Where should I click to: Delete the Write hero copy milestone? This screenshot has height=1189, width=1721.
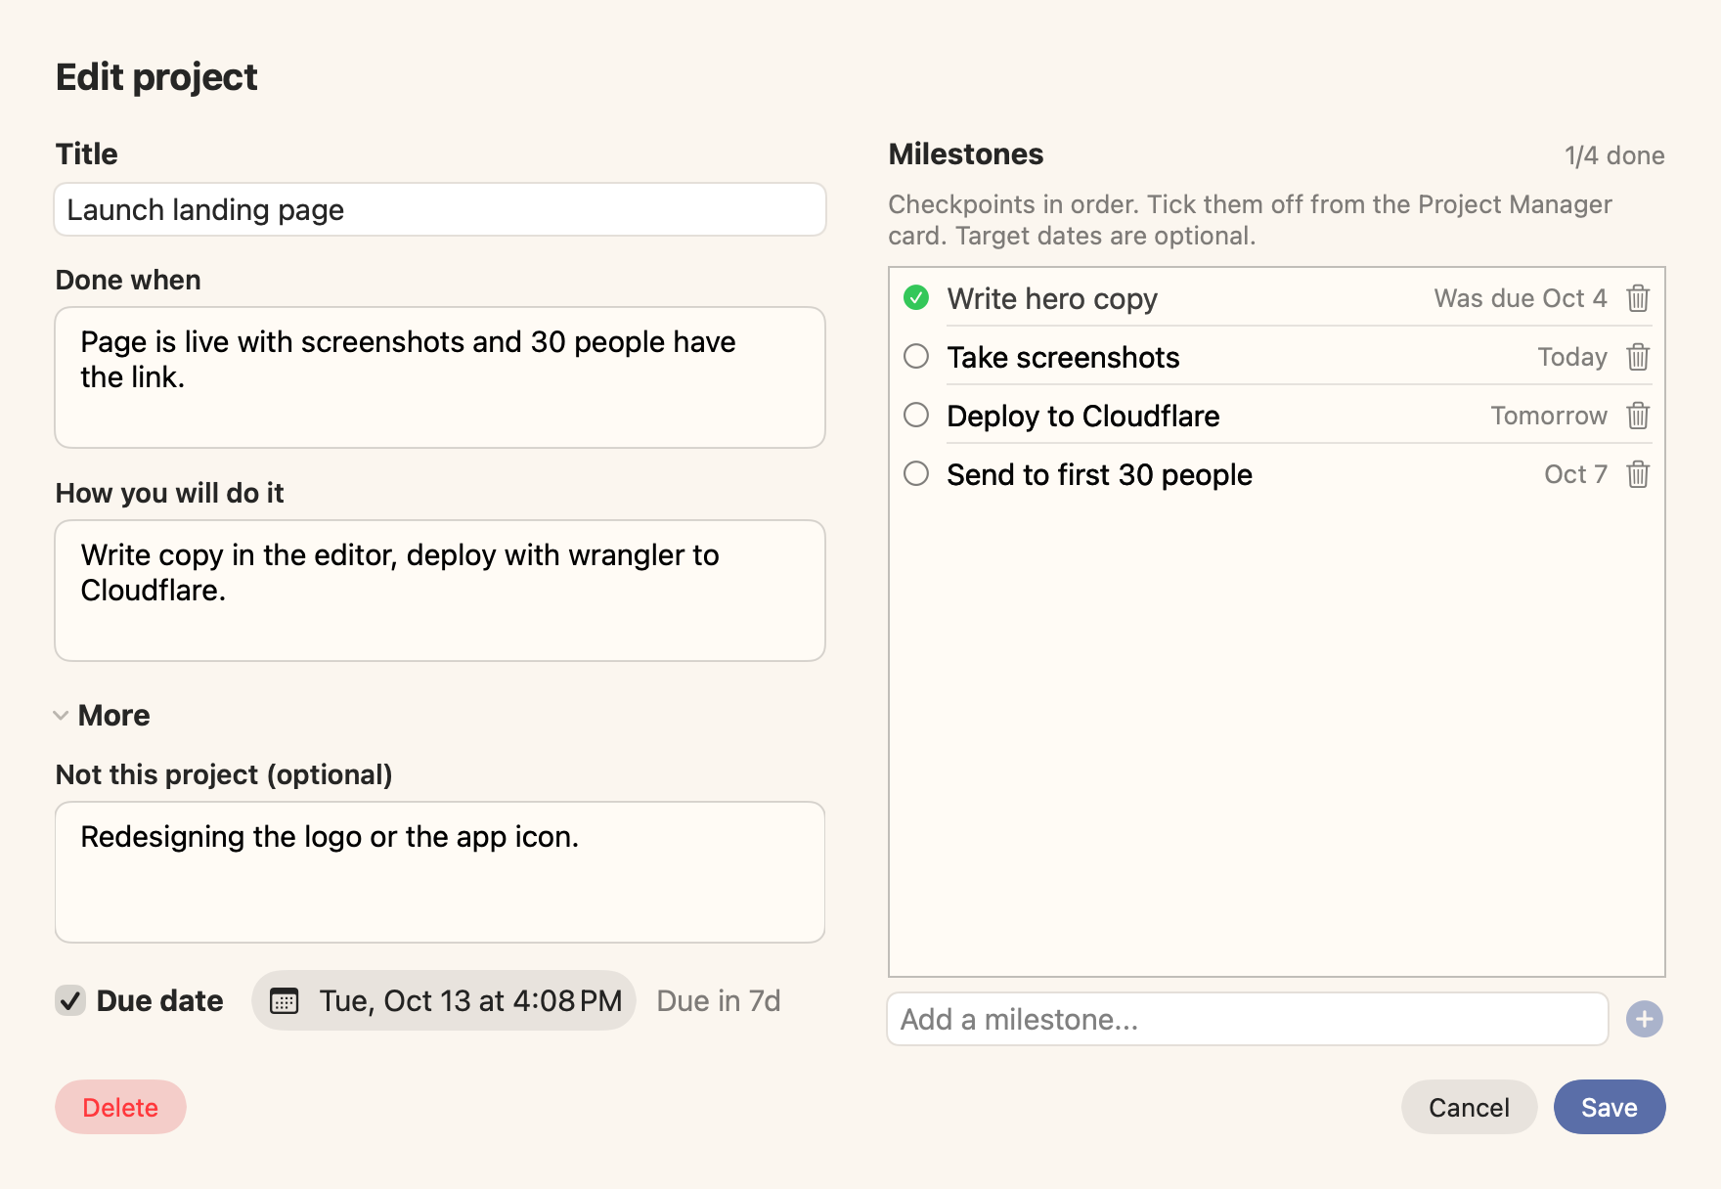coord(1638,298)
